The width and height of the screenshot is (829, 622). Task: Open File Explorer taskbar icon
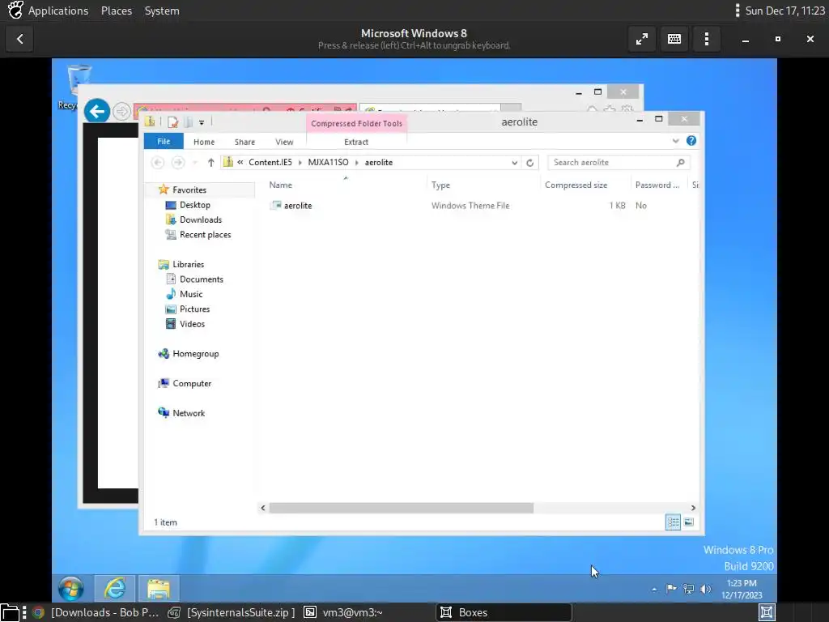click(x=159, y=588)
